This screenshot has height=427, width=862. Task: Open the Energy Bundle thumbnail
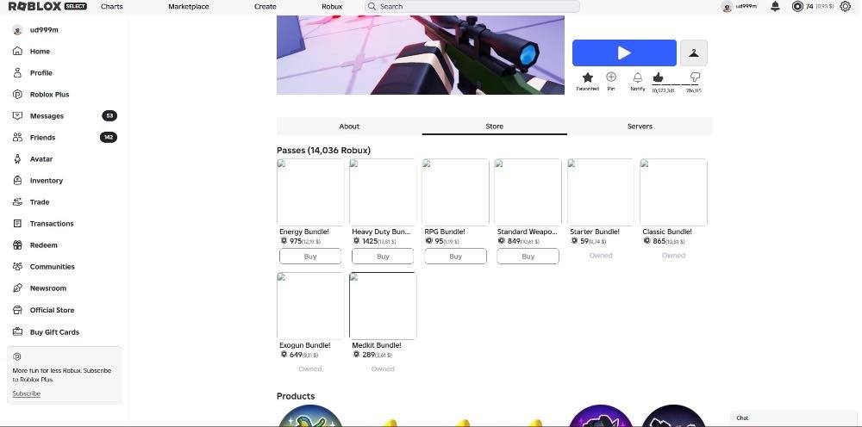point(310,192)
